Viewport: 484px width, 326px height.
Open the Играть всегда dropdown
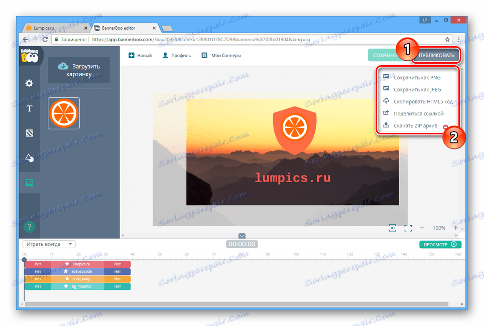49,244
